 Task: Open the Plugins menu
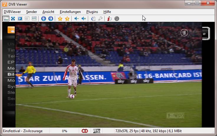[92, 12]
